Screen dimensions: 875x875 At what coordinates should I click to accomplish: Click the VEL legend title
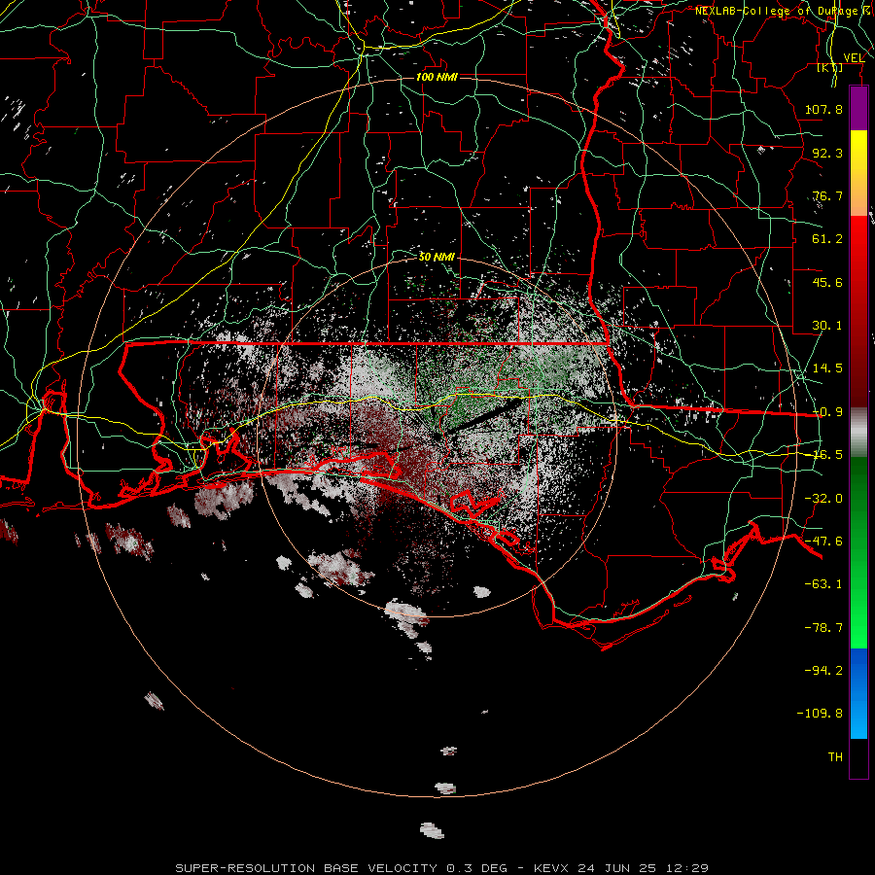(x=854, y=58)
